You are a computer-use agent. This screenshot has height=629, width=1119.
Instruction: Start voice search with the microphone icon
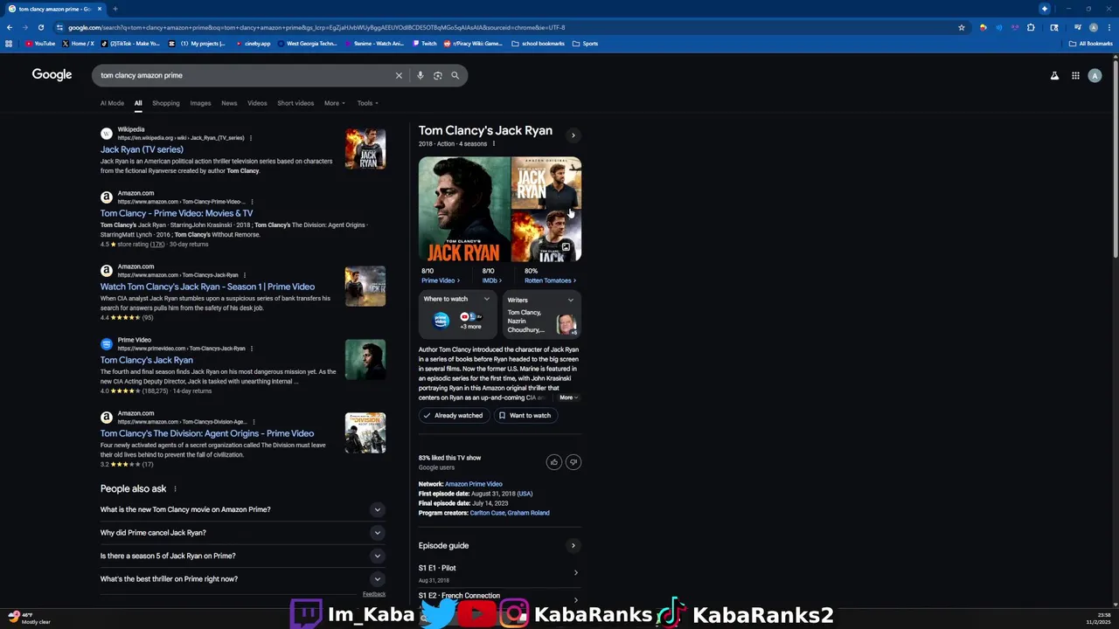tap(420, 75)
